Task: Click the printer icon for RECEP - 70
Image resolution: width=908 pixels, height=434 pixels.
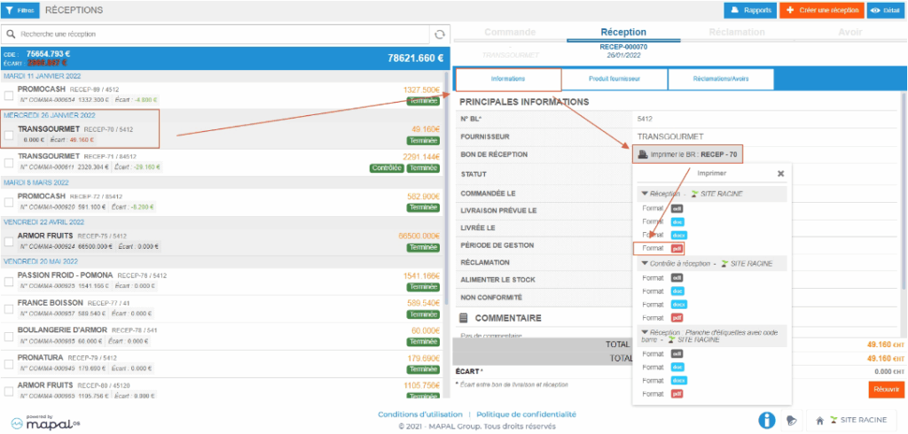Action: pos(641,155)
